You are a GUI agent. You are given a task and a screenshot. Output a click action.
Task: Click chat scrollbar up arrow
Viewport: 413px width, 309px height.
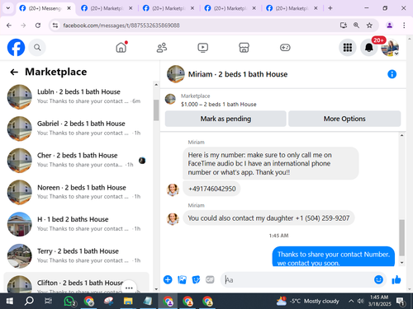[x=401, y=135]
